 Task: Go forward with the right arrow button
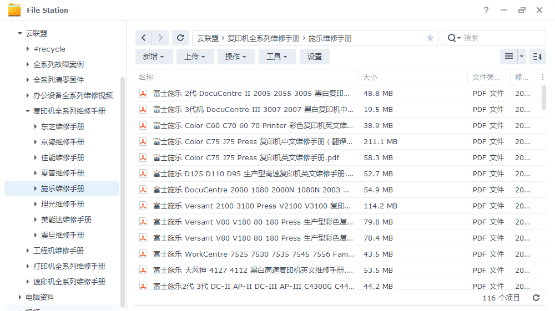[x=160, y=38]
